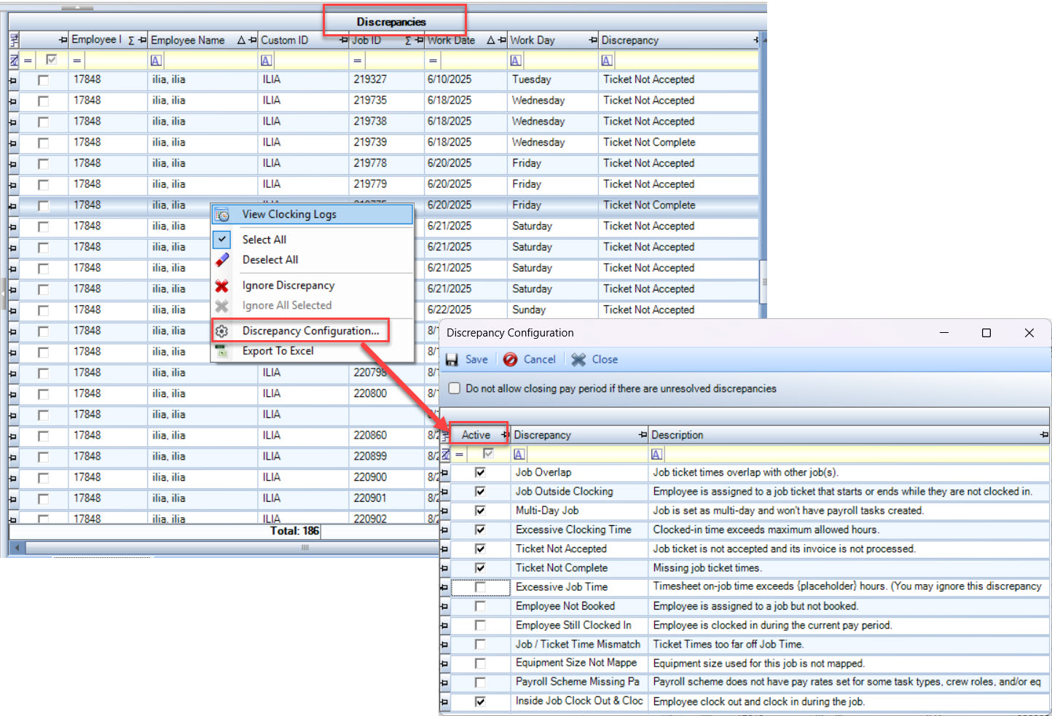Click the Excel icon beside Export To Excel
Screen dimensions: 1052x716
tap(222, 351)
